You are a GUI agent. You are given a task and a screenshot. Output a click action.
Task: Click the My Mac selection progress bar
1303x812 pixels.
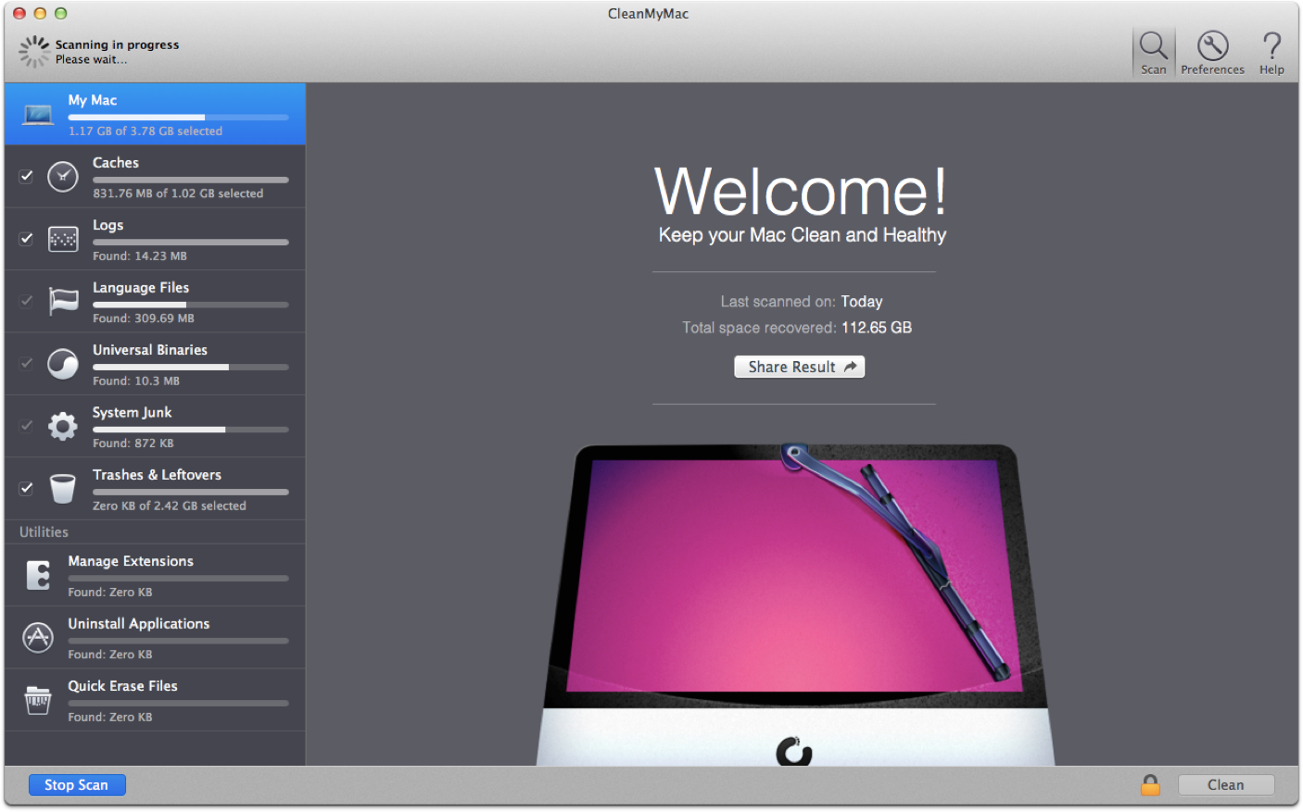pyautogui.click(x=178, y=118)
